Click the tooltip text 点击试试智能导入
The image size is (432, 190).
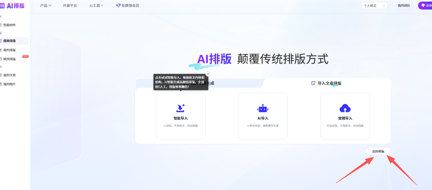(168, 78)
